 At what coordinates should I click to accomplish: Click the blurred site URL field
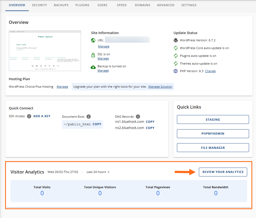(127, 40)
